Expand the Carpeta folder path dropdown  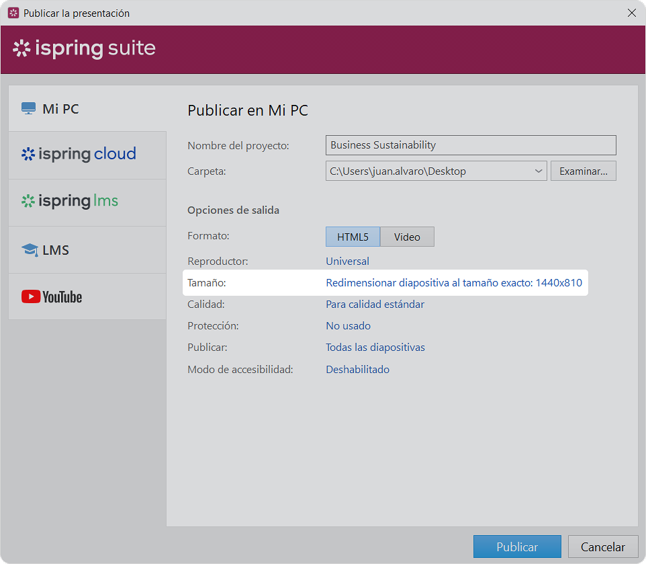538,171
